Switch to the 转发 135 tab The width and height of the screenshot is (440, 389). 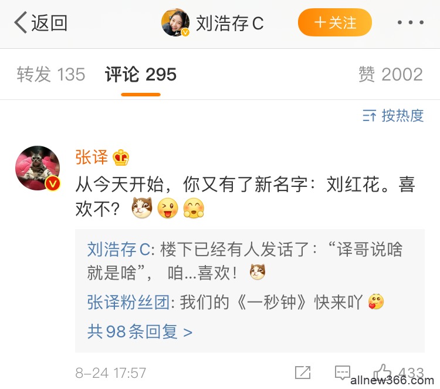pos(51,75)
